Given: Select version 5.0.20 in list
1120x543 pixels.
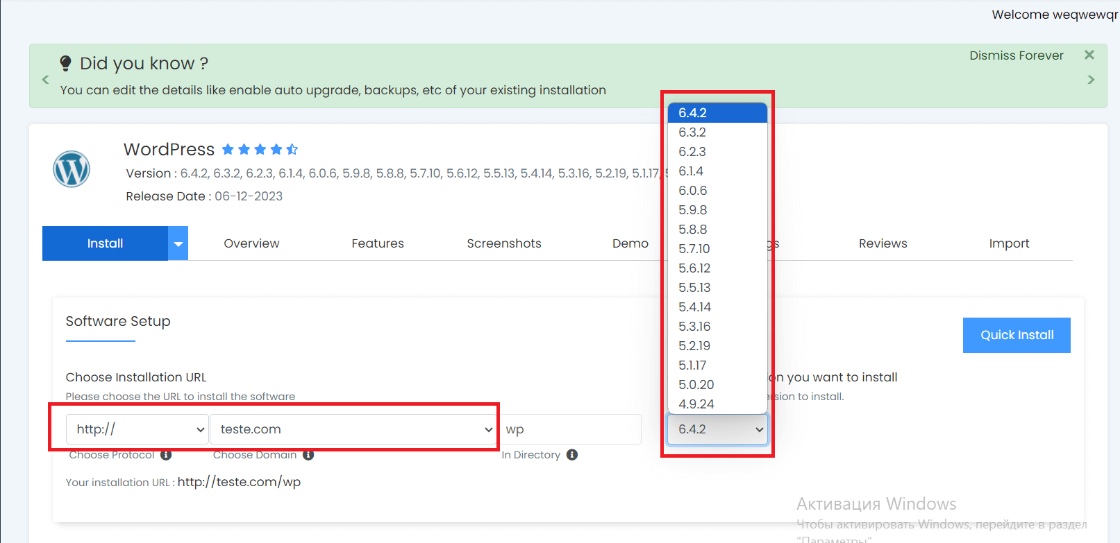Looking at the screenshot, I should (x=717, y=385).
